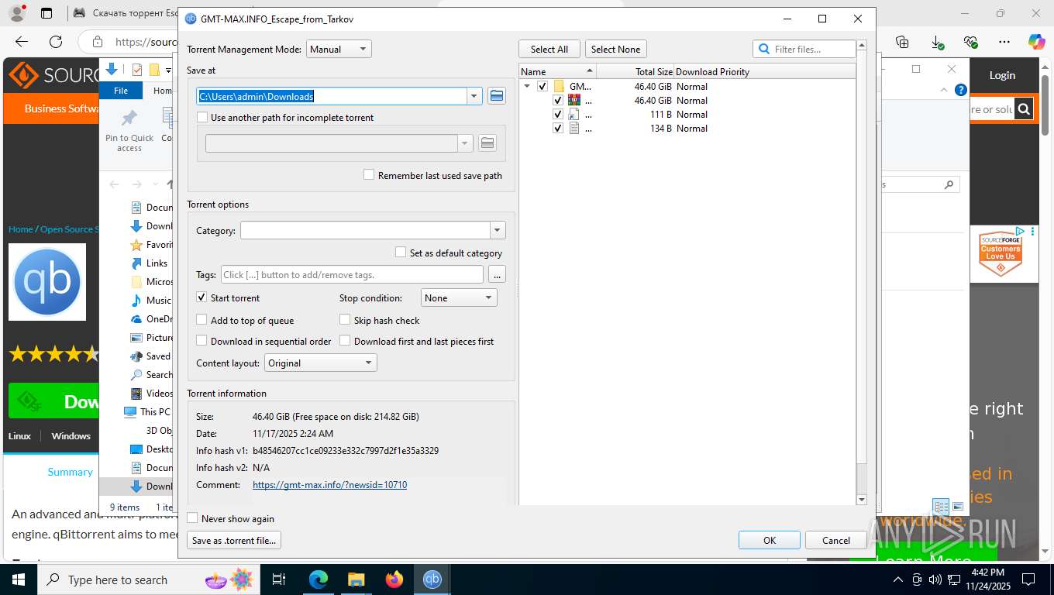Uncheck the 134 B file checkbox
The width and height of the screenshot is (1054, 595).
coord(558,129)
